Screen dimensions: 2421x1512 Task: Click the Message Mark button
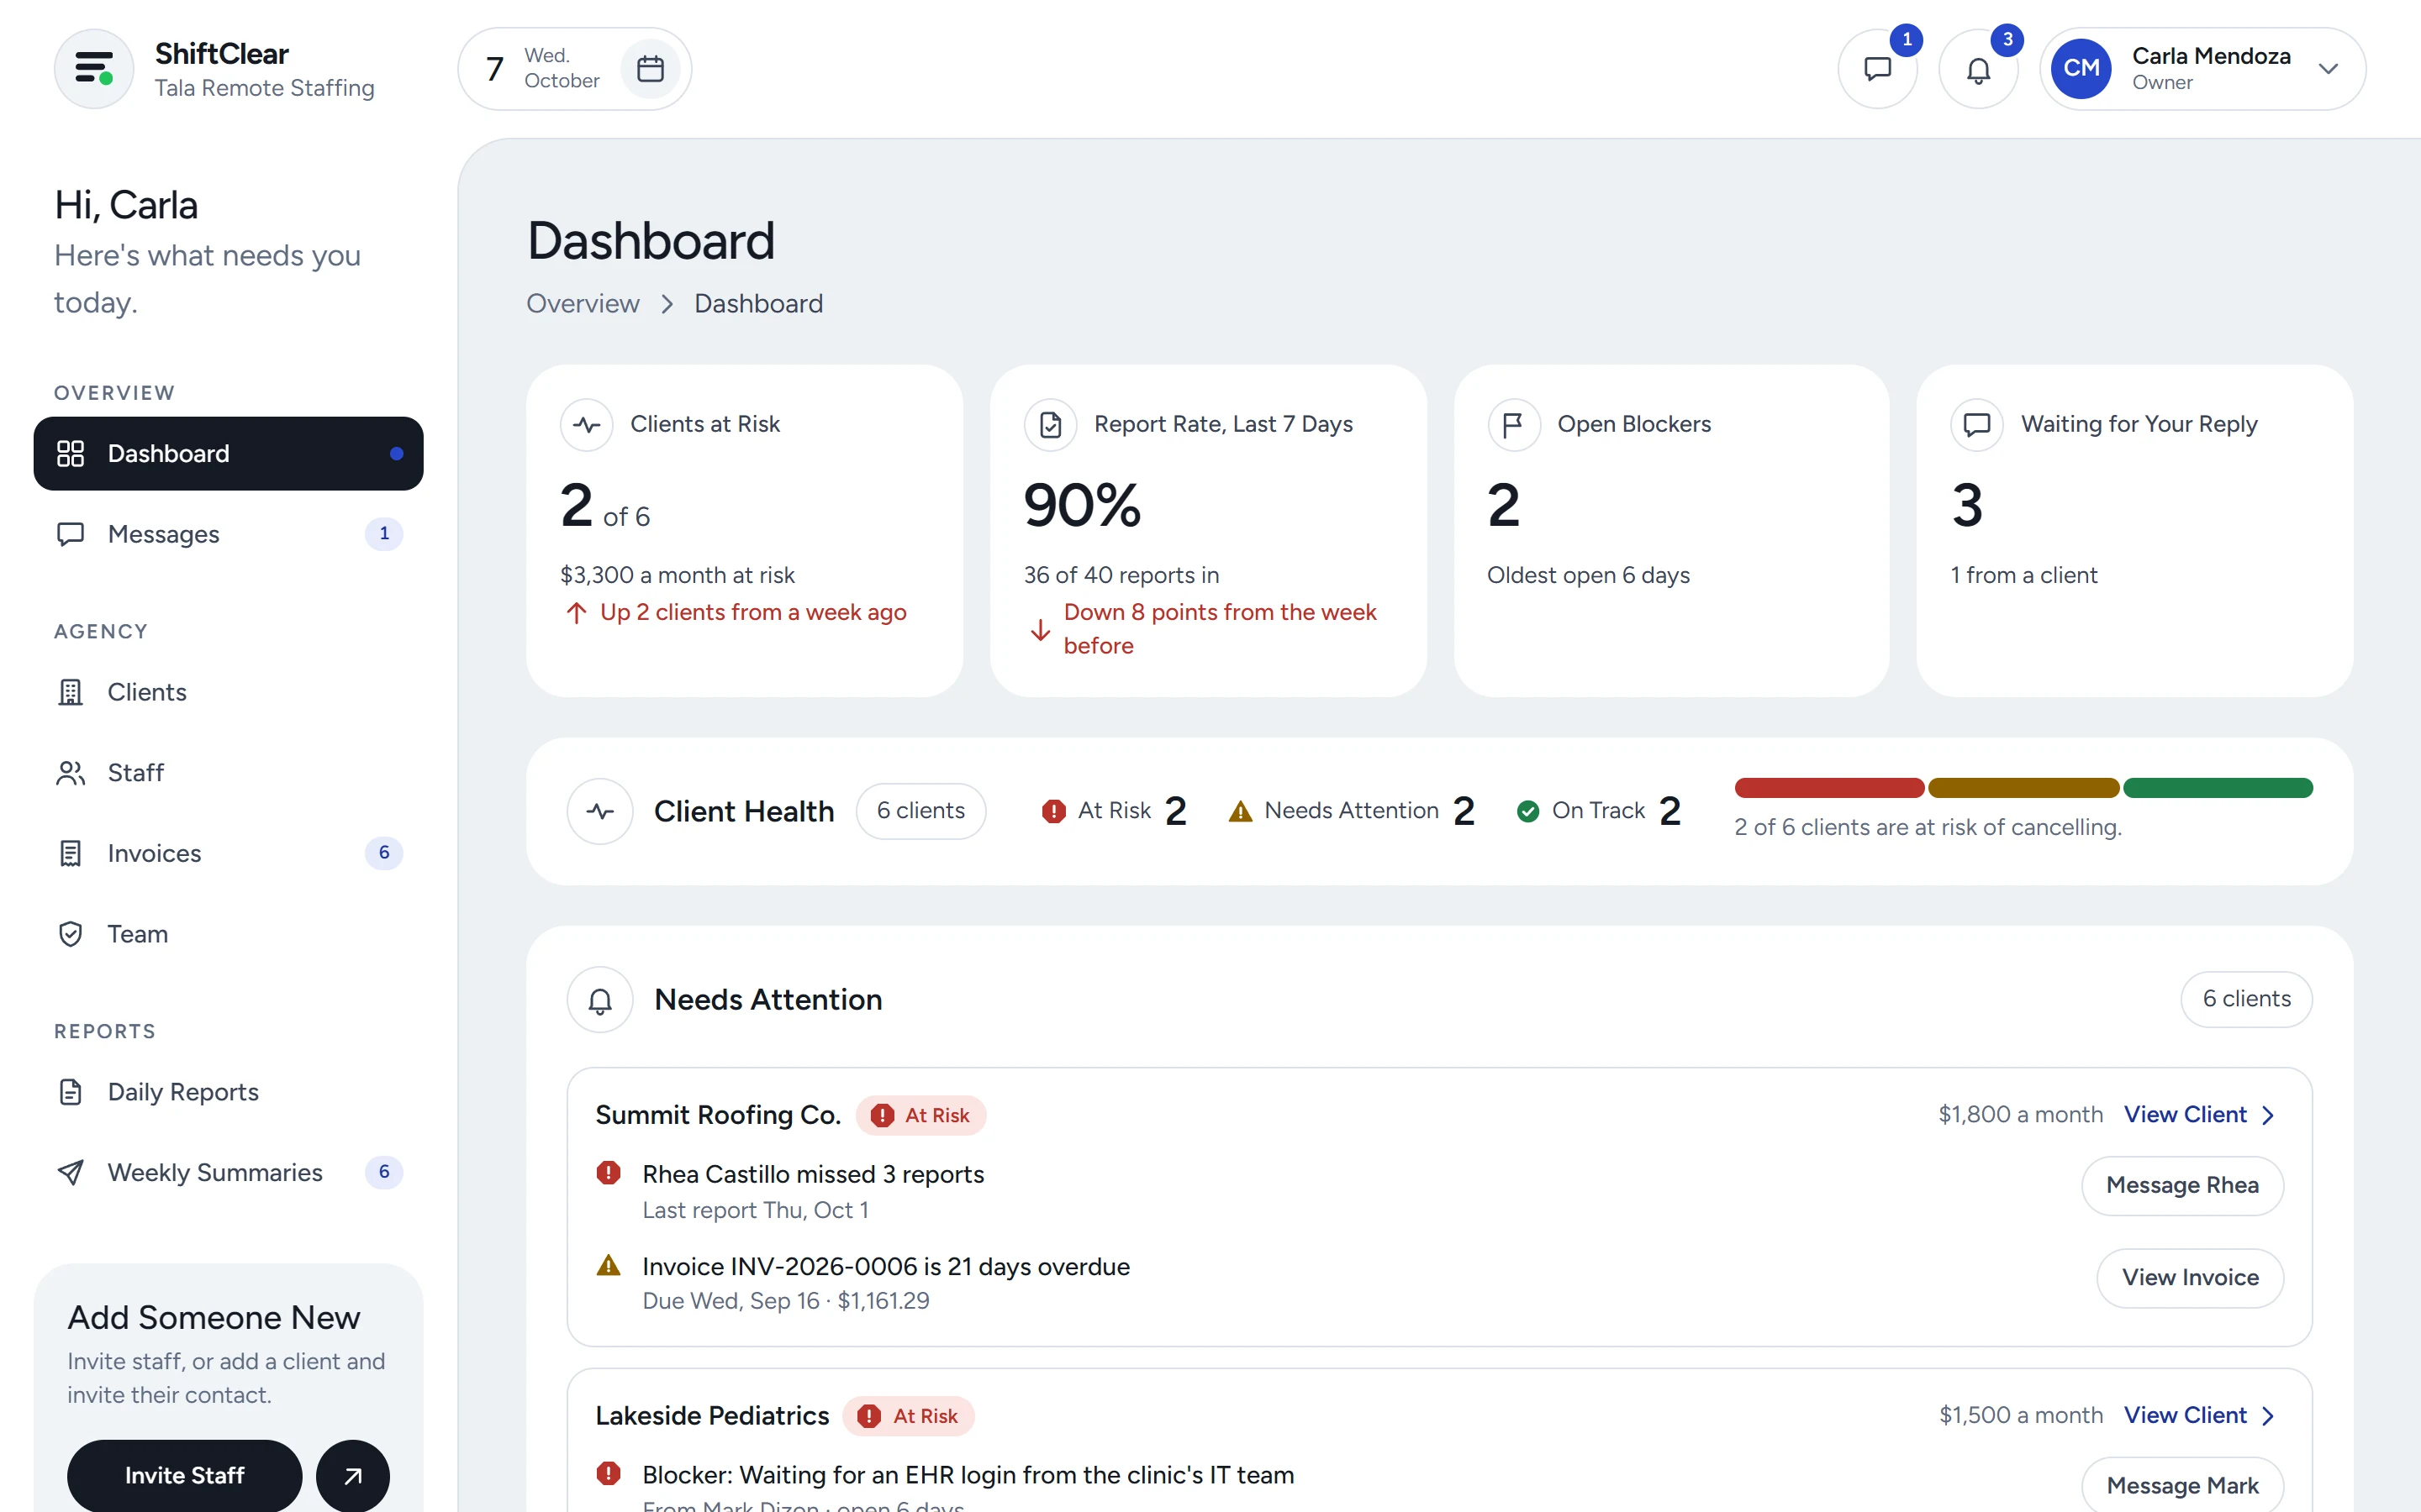(2182, 1486)
